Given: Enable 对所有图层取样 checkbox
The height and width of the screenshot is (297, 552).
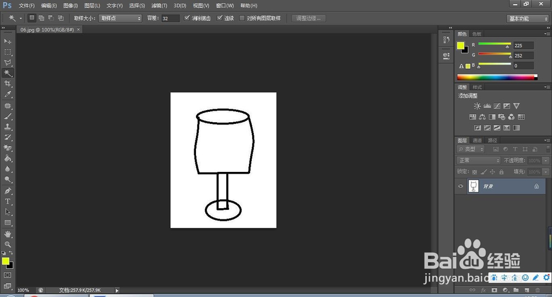Looking at the screenshot, I should tap(242, 18).
